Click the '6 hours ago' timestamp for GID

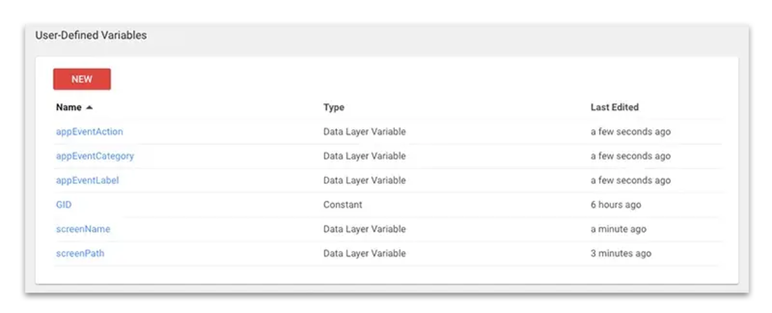coord(616,204)
